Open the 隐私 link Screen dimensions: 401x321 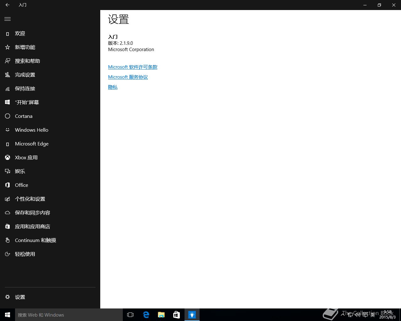tap(113, 87)
